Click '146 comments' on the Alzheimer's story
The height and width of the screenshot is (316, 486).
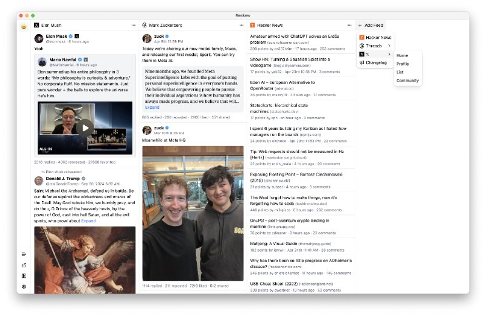338,273
